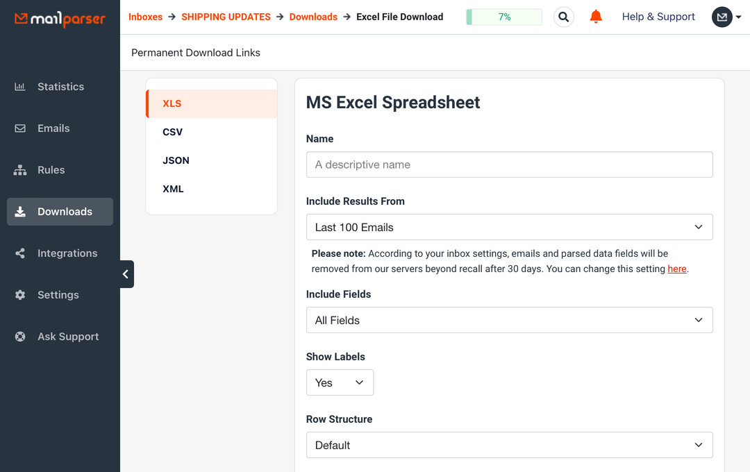The height and width of the screenshot is (472, 750).
Task: Select the Downloads sidebar icon
Action: [20, 211]
